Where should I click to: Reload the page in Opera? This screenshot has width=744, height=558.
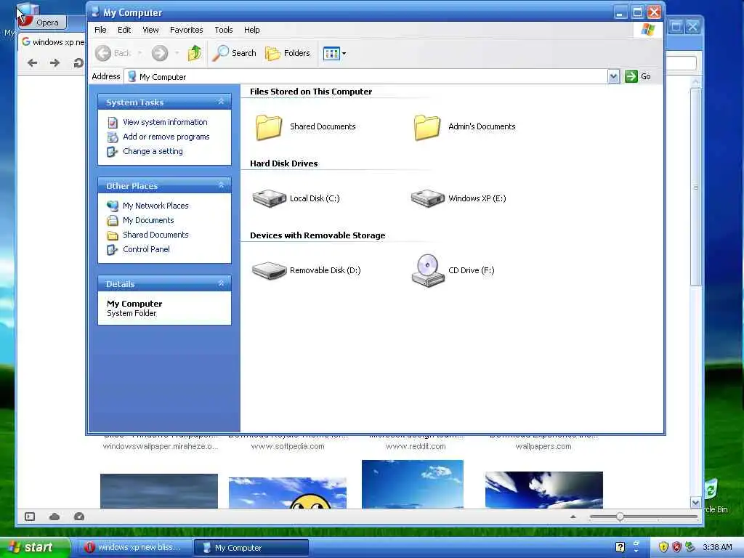78,62
